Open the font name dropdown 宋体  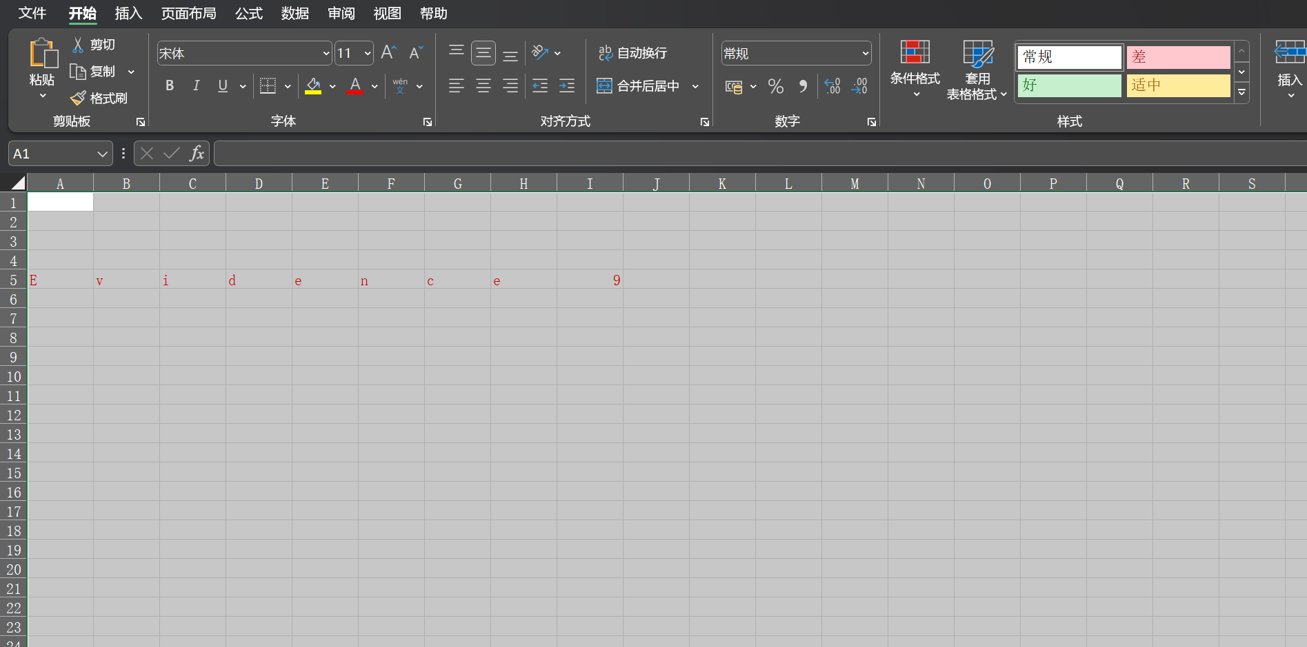tap(326, 54)
